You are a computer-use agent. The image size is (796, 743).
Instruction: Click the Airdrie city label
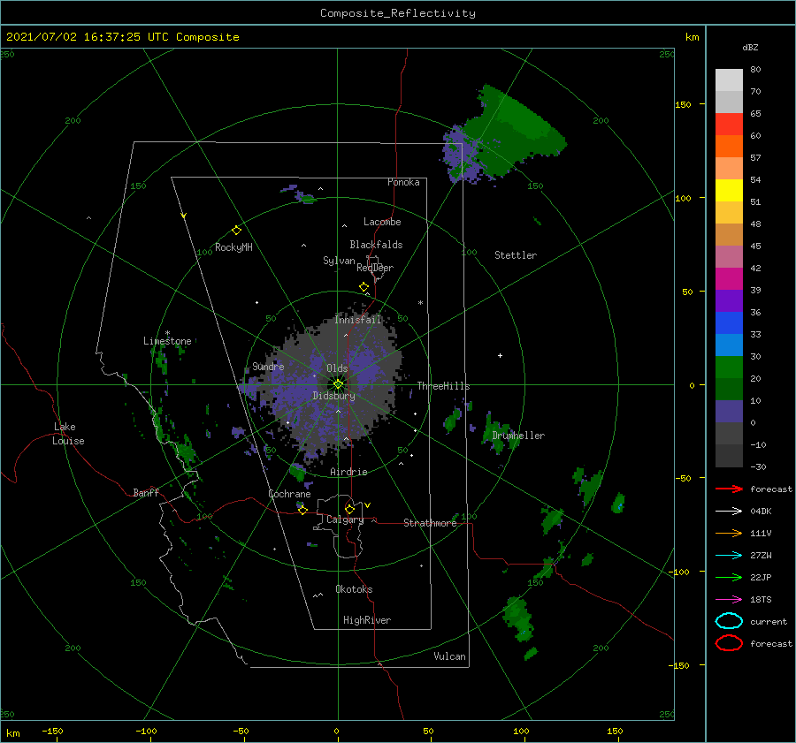pyautogui.click(x=348, y=472)
